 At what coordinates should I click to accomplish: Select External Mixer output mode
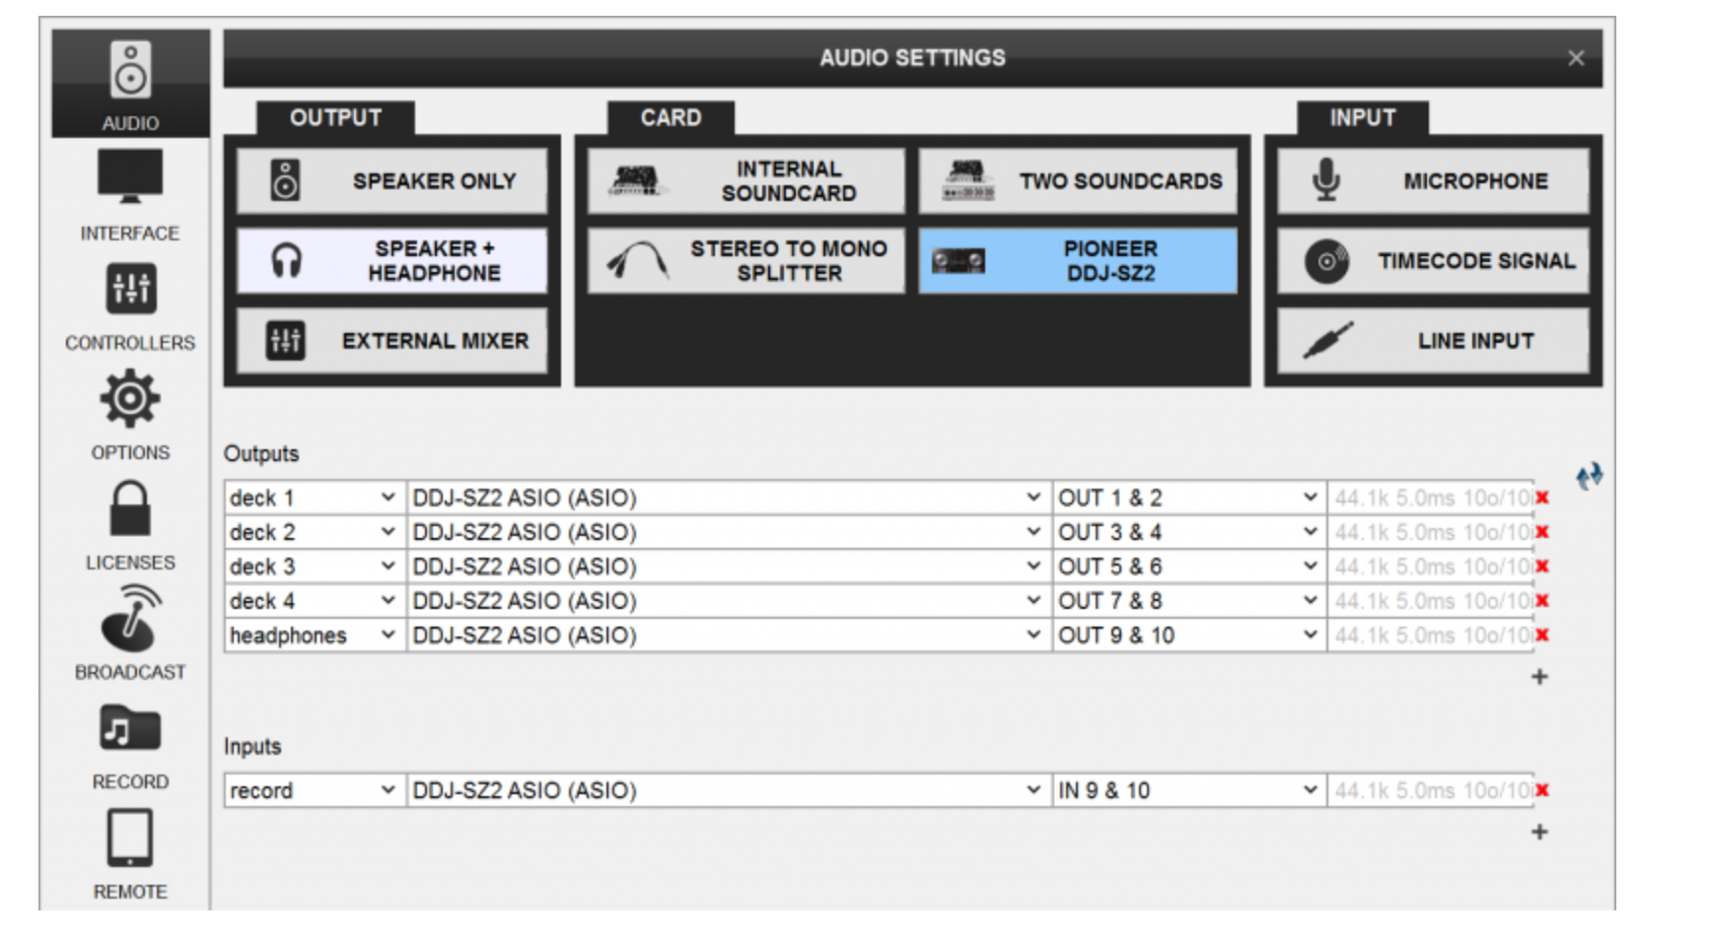tap(392, 341)
